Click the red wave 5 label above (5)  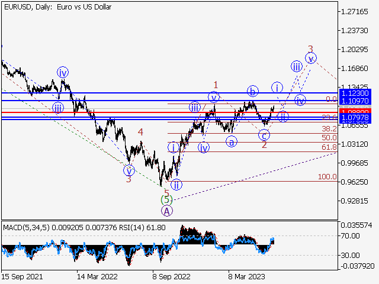pyautogui.click(x=167, y=193)
